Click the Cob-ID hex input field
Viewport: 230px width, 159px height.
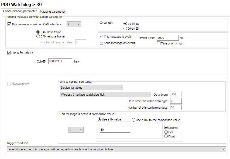60,61
